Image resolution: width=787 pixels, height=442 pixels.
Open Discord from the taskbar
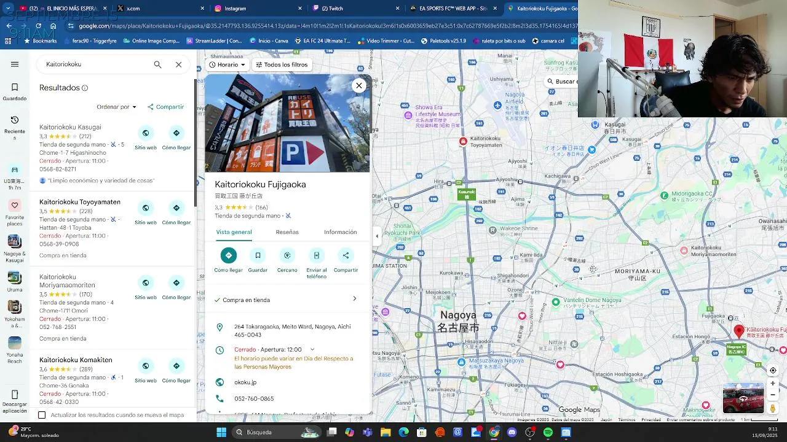tap(512, 432)
